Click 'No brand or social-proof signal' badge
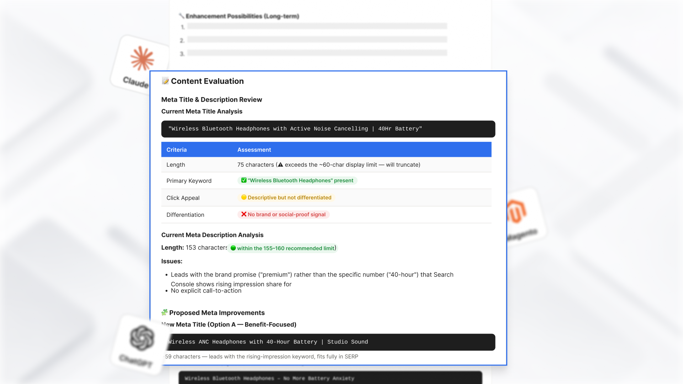This screenshot has width=683, height=384. pos(284,214)
